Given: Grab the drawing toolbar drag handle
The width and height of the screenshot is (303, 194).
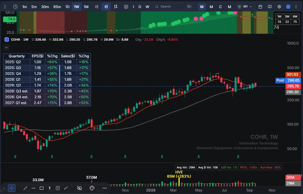Looking at the screenshot, I should click(x=4, y=188).
